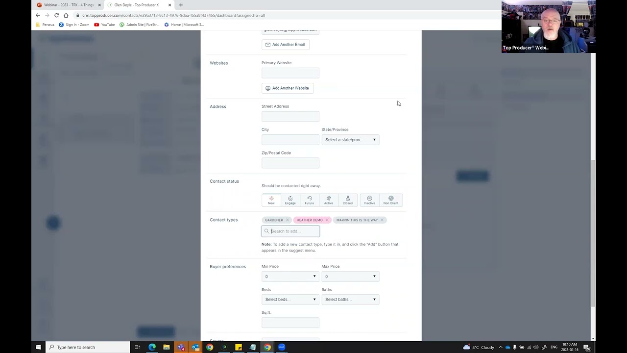Screen dimensions: 627x353
Task: Set contact status to Closed
Action: point(348,200)
